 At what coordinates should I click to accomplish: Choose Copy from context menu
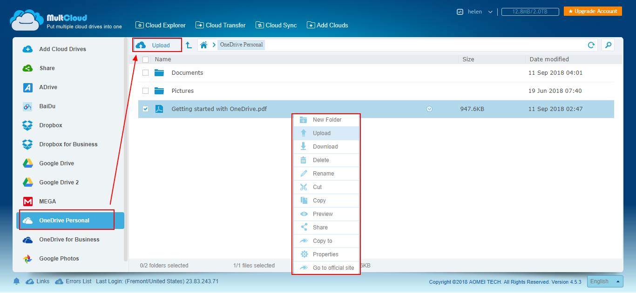[x=326, y=201]
